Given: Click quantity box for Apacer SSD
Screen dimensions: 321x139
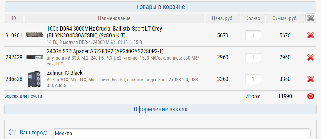Looking at the screenshot, I should point(253,57).
